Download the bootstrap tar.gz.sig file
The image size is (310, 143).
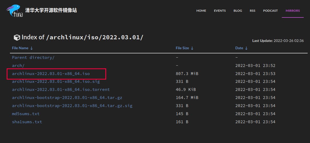pyautogui.click(x=72, y=106)
